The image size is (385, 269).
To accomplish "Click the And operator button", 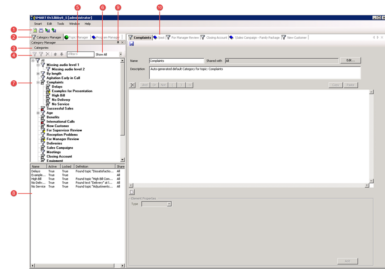I will 145,85.
